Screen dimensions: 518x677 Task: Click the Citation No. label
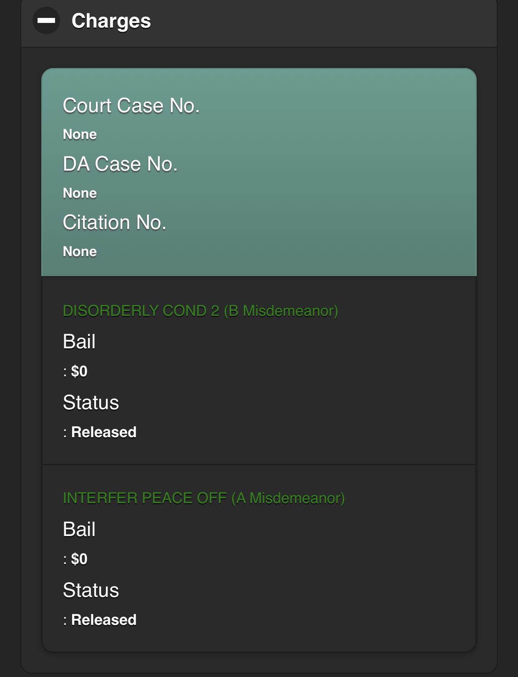pos(114,222)
